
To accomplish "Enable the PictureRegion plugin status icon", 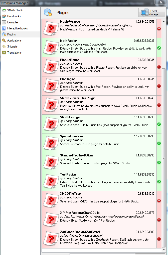I will click(159, 67).
